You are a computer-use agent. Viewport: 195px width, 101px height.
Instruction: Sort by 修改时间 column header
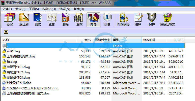[x=154, y=40]
